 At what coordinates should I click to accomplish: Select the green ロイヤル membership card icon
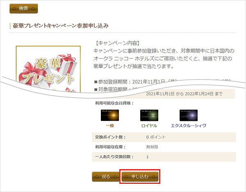[149, 115]
